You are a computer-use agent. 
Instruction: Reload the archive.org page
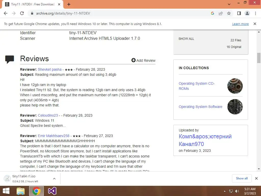(x=22, y=13)
